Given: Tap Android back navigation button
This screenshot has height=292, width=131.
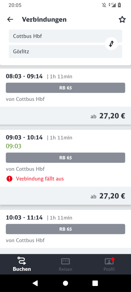Looking at the screenshot, I should pos(35,283).
